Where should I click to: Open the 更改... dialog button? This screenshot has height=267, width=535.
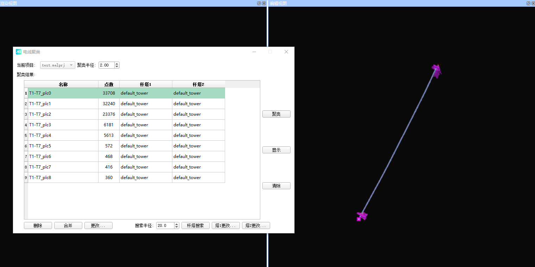point(98,225)
